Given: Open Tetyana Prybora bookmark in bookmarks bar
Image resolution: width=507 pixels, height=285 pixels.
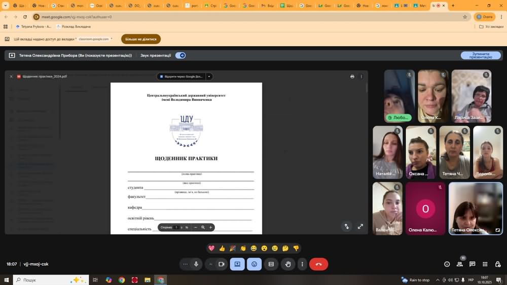Looking at the screenshot, I should coord(33,26).
